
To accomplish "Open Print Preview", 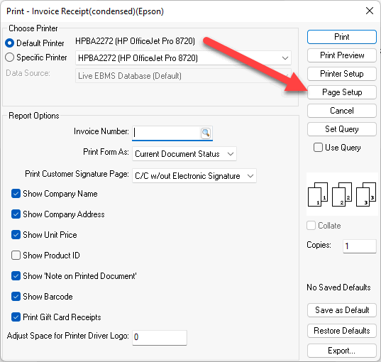I will coord(342,55).
